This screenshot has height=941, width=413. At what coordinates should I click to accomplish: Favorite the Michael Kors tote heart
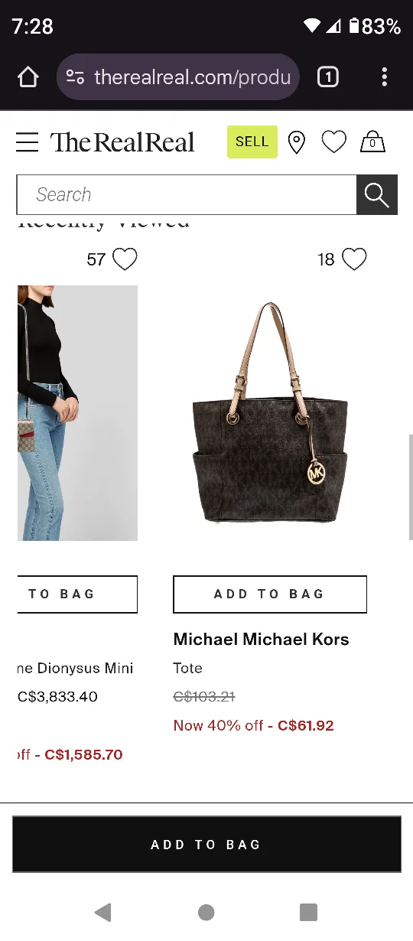(354, 259)
